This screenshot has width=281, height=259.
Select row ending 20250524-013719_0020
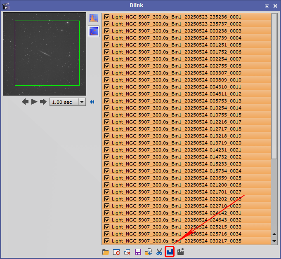(x=187, y=143)
